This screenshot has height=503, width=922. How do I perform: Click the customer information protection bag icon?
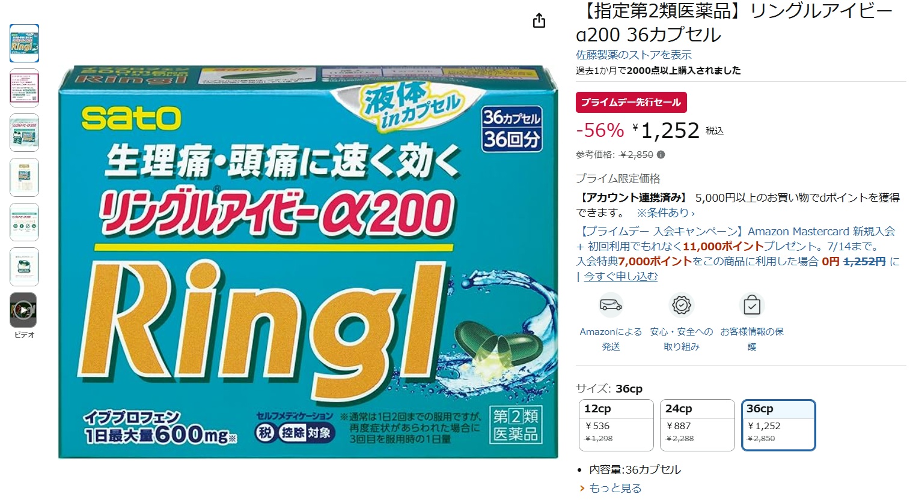(752, 305)
